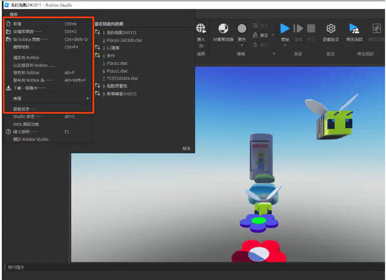Open 遊戲設定 entry in File menu

48,109
